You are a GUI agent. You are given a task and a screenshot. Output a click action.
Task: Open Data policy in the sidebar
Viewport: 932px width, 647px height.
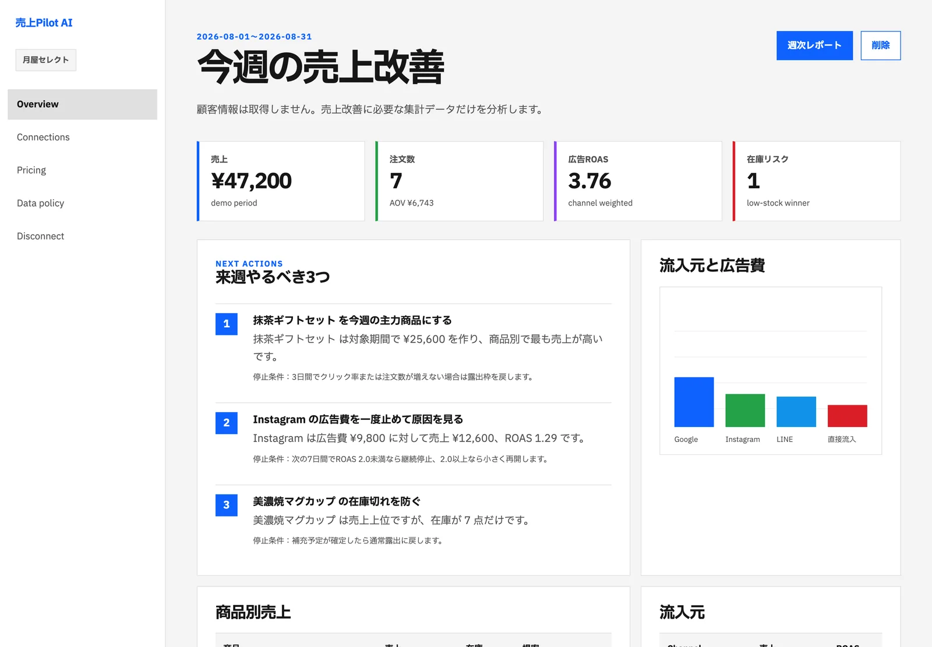click(x=82, y=203)
